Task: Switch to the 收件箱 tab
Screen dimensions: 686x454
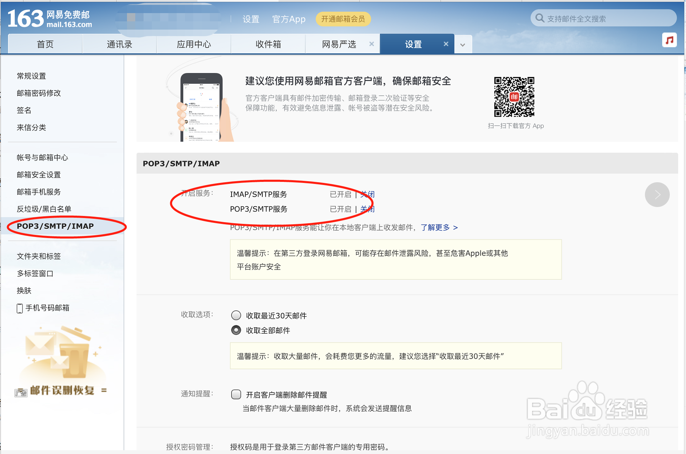Action: click(268, 44)
